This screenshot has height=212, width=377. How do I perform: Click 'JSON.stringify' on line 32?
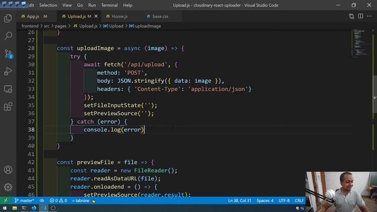click(x=141, y=81)
